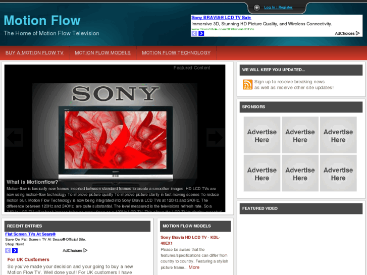The height and width of the screenshot is (275, 367).
Task: Click next arrow in Recent Entries ad
Action: 15,250
